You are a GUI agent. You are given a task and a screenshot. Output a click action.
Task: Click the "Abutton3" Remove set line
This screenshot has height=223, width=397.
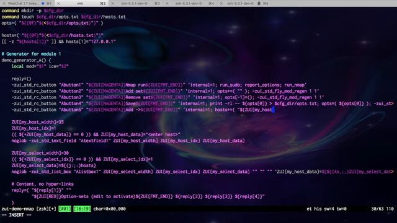pyautogui.click(x=167, y=97)
